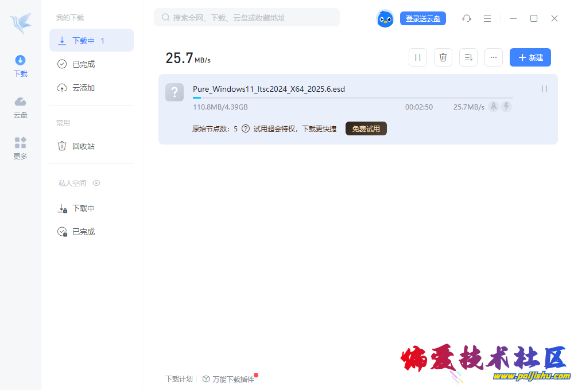Click the lightning acceleration icon on the task
The height and width of the screenshot is (390, 574).
point(506,106)
